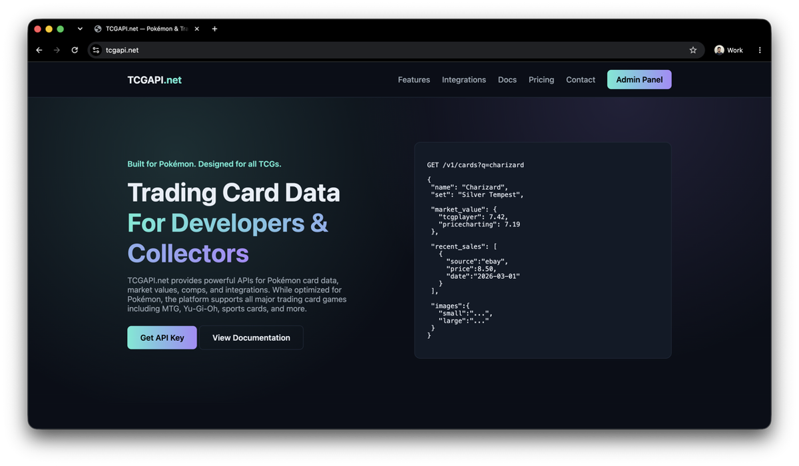Open site information icon in address bar
799x466 pixels.
pos(96,50)
